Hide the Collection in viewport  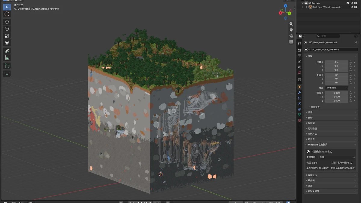pyautogui.click(x=352, y=3)
